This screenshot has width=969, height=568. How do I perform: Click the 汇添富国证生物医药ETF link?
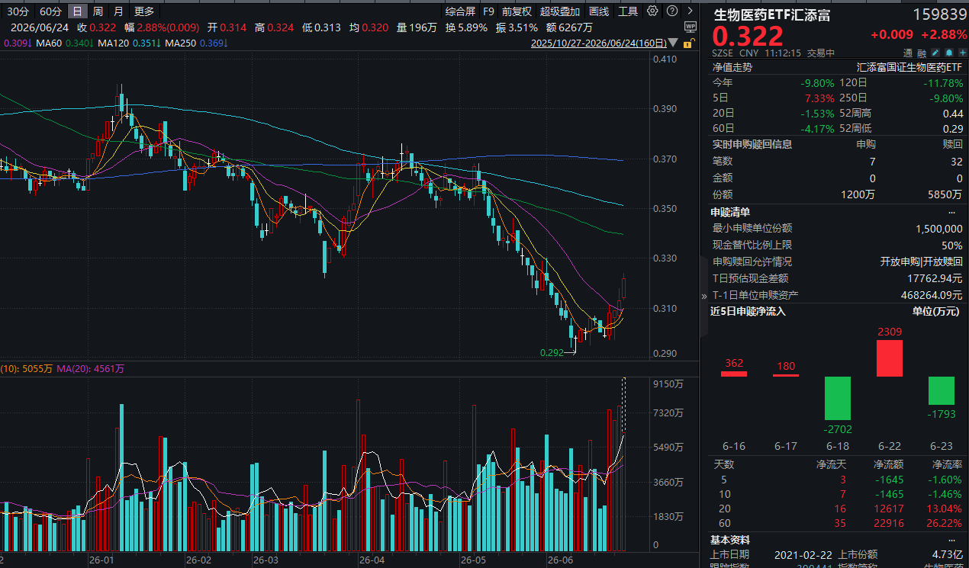910,67
